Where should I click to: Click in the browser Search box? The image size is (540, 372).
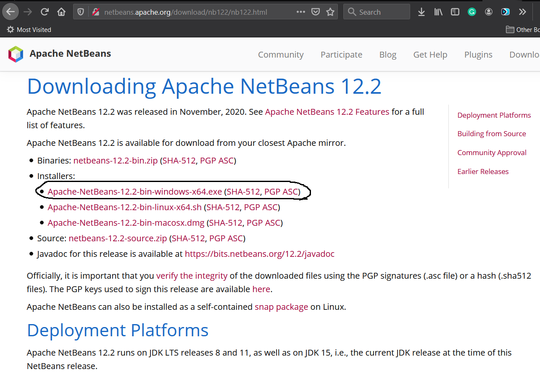coord(377,12)
